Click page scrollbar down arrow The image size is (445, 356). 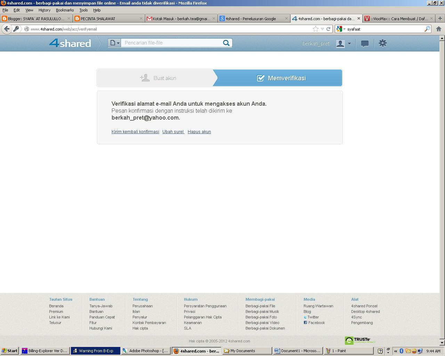pyautogui.click(x=442, y=343)
